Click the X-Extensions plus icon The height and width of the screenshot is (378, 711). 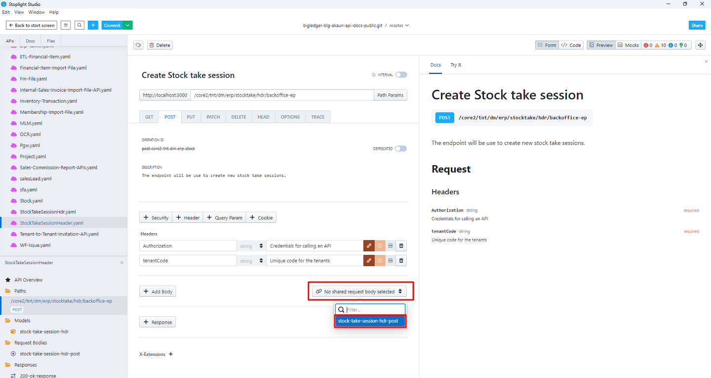[171, 354]
